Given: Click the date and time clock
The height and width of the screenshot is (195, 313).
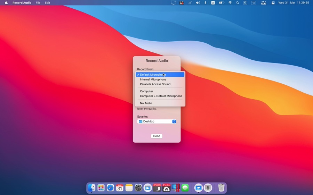Looking at the screenshot, I should pyautogui.click(x=294, y=3).
